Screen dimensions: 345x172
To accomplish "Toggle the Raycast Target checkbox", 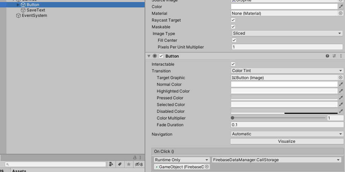I will 233,20.
